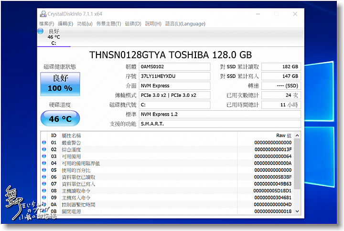Minimize the CrystalDiskInfo window
This screenshot has width=344, height=231.
pyautogui.click(x=258, y=14)
